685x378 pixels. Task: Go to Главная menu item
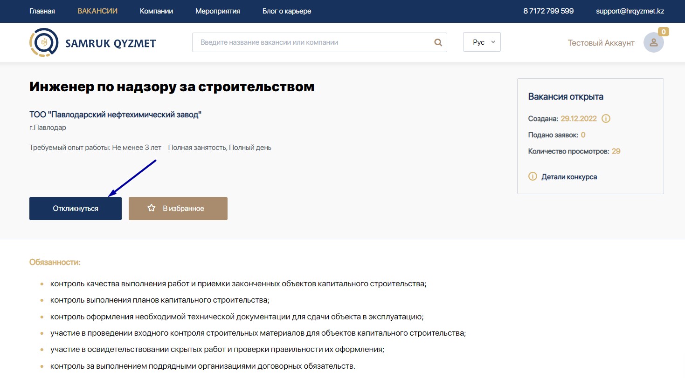[x=42, y=11]
